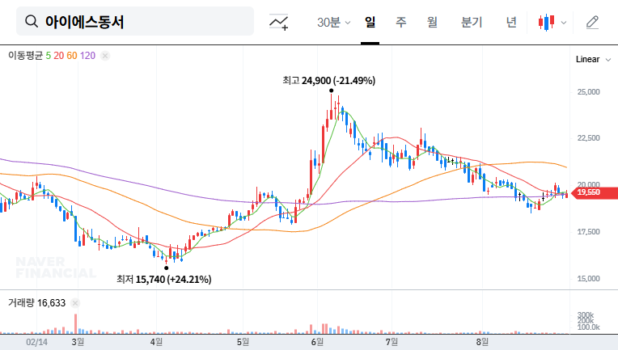This screenshot has width=618, height=350.
Task: Select the pencil drawing tool
Action: pyautogui.click(x=592, y=23)
